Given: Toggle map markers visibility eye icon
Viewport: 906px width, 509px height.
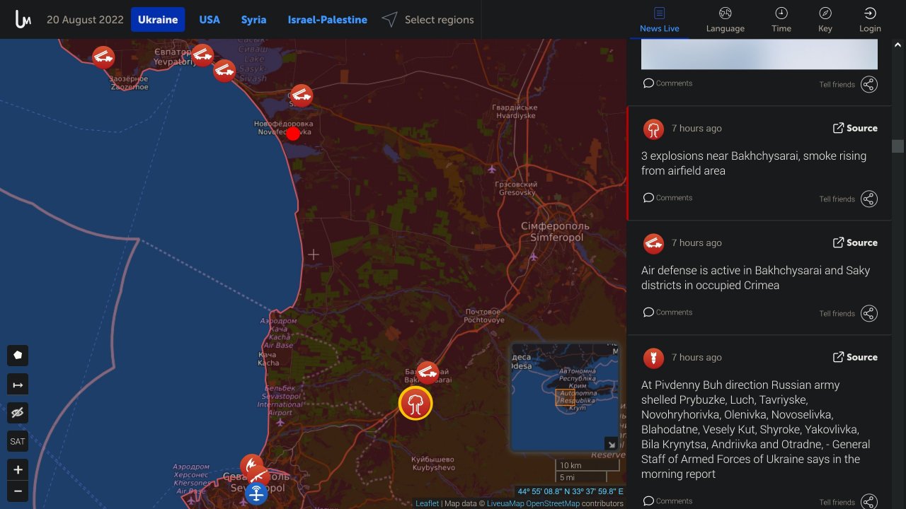Looking at the screenshot, I should click(18, 413).
